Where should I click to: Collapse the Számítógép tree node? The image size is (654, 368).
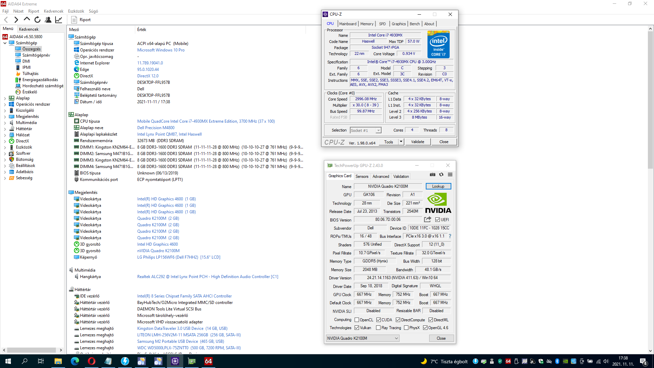(5, 43)
